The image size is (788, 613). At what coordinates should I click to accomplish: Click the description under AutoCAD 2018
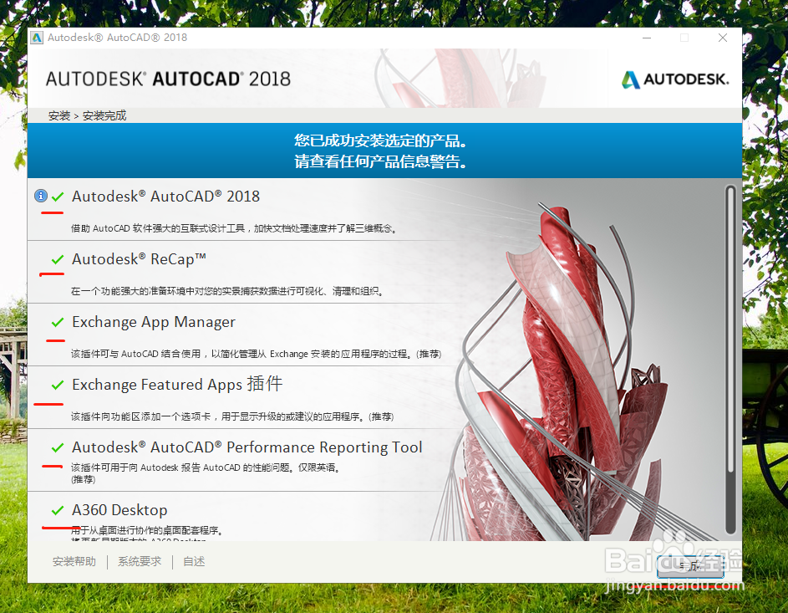pos(235,228)
